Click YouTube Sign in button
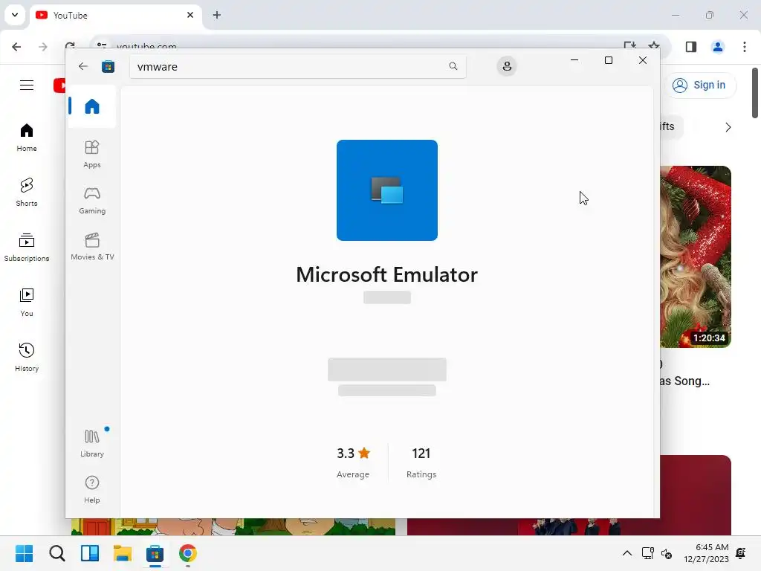 699,85
